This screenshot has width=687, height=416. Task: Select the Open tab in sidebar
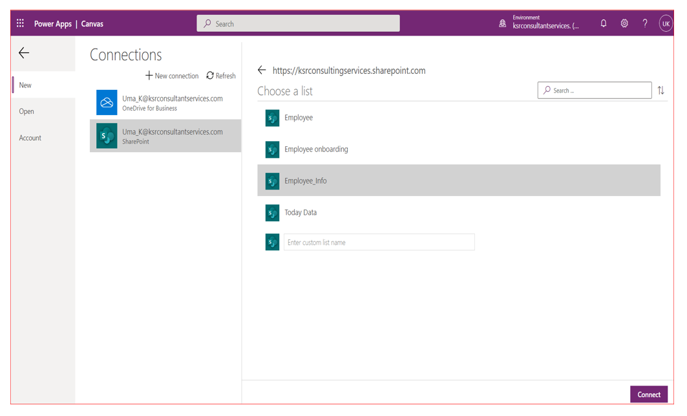click(x=43, y=111)
